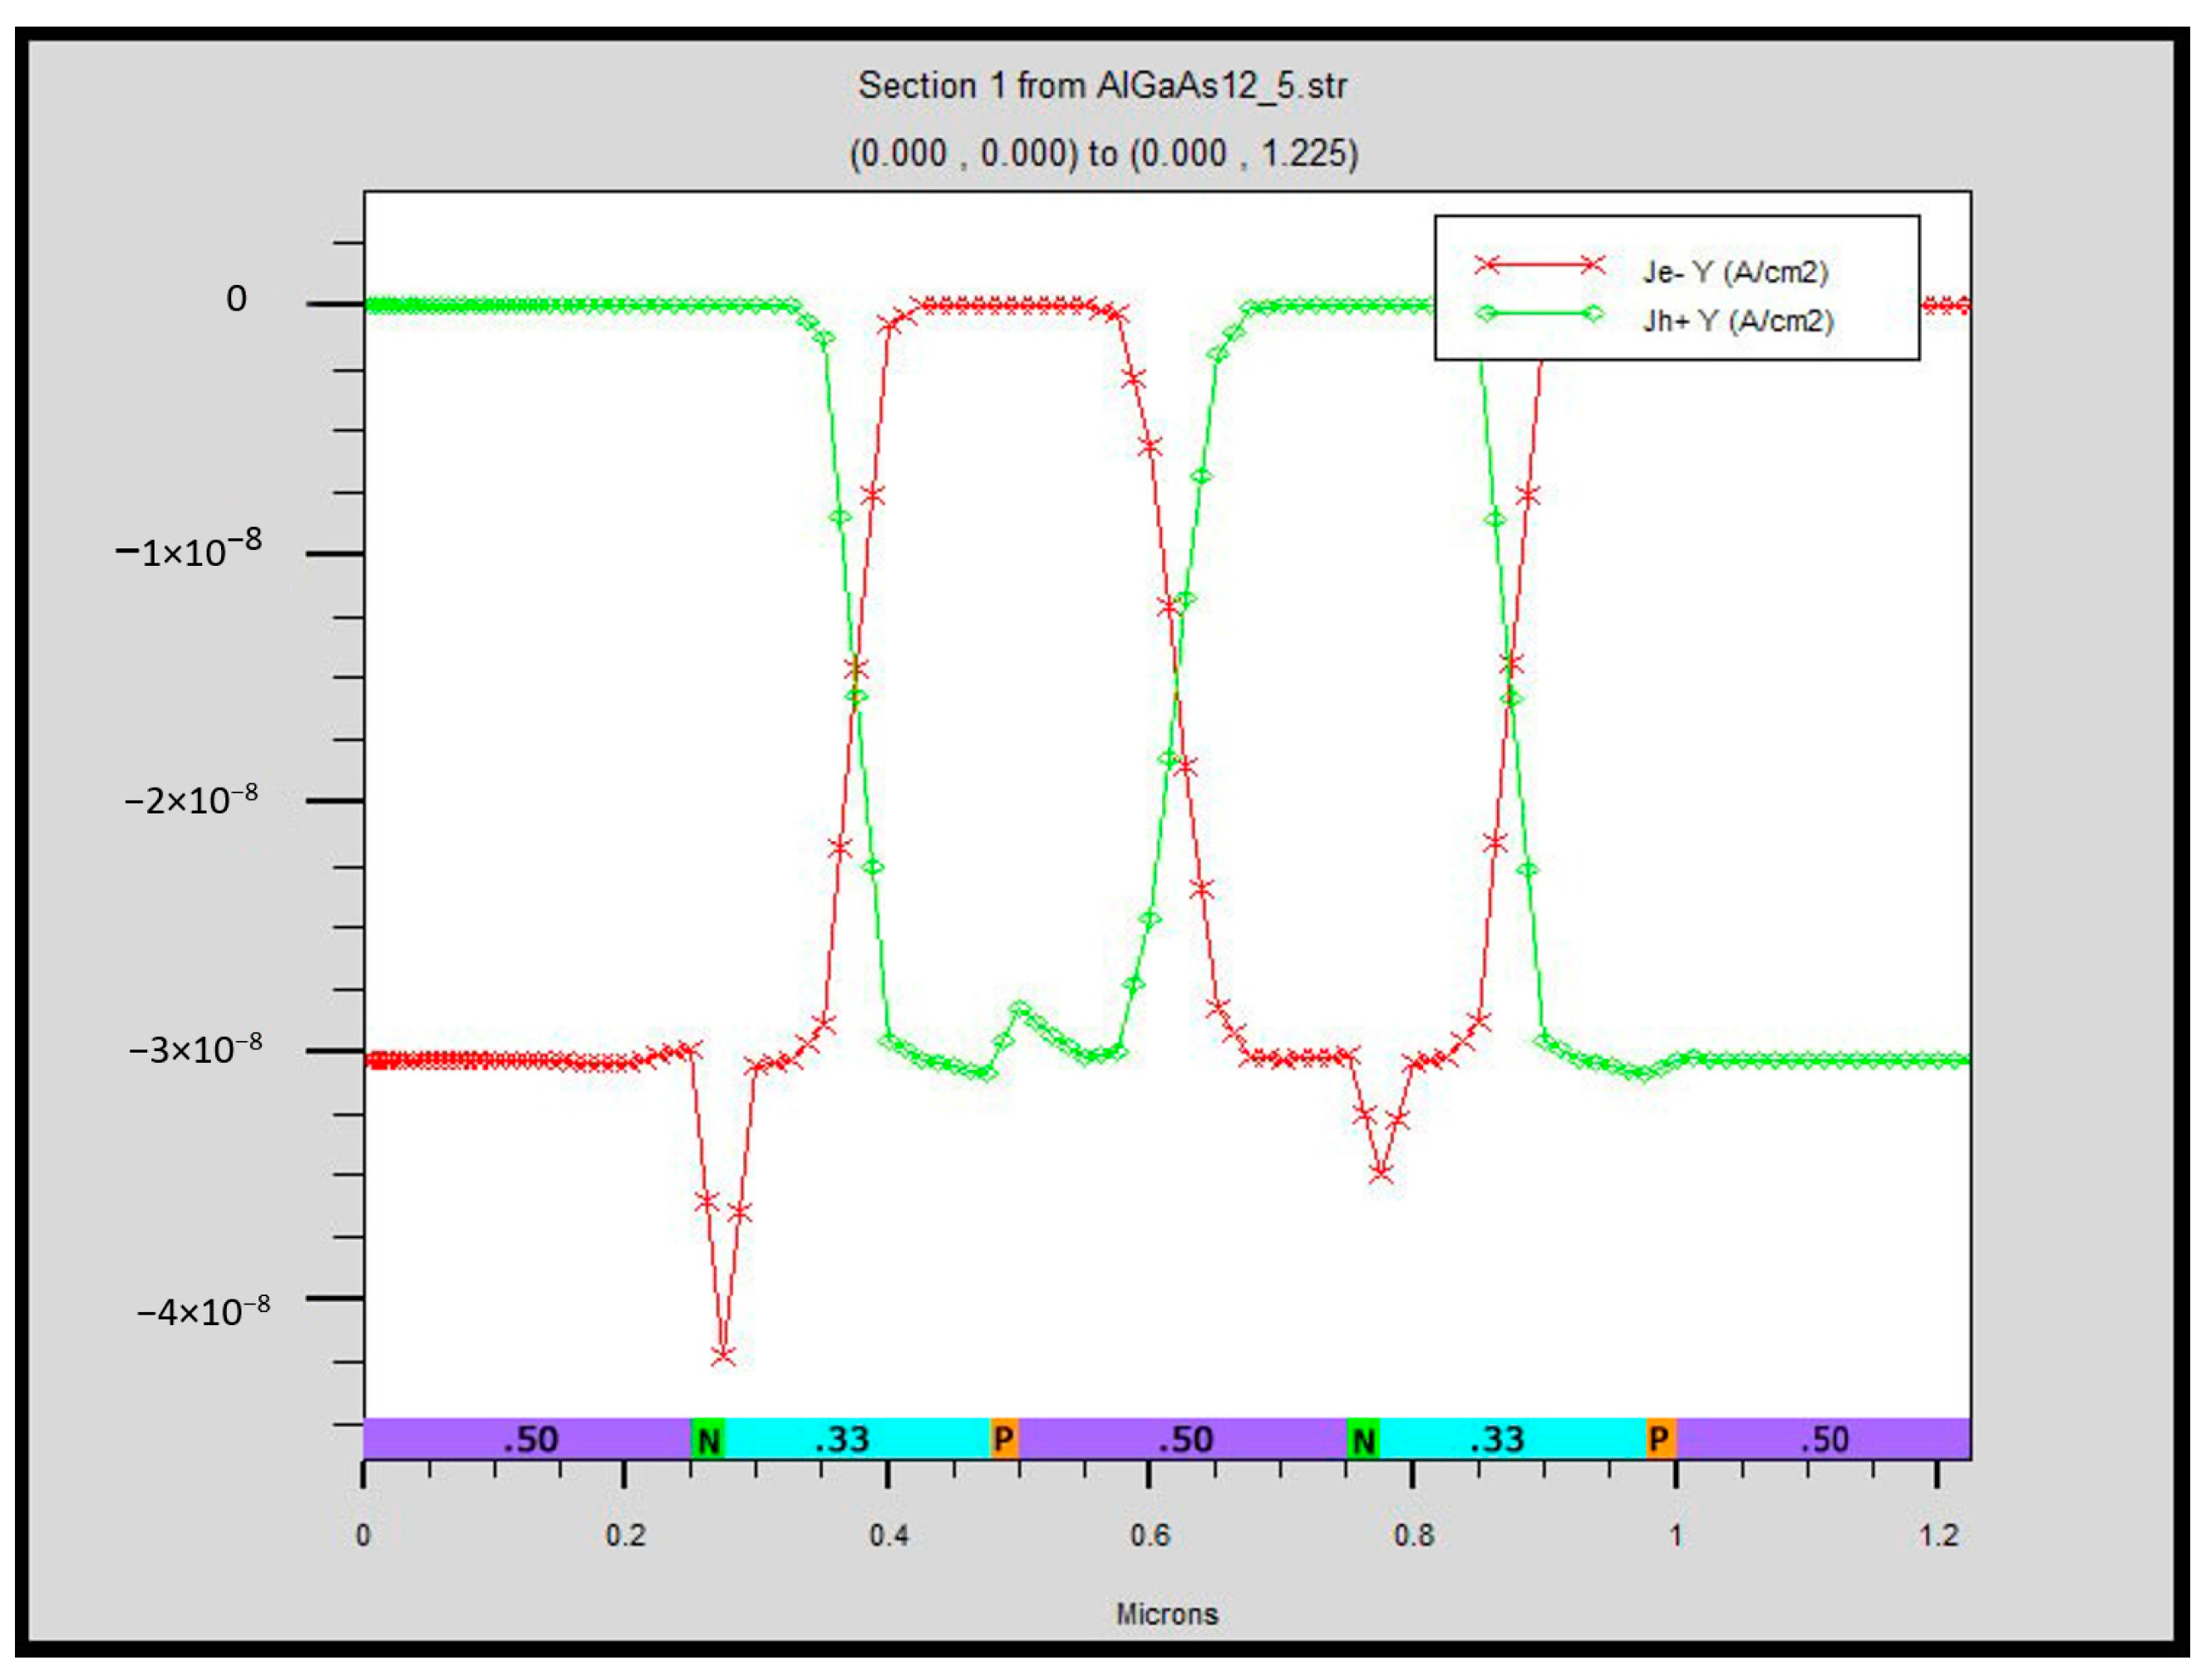Click the '−4×10⁻⁸' y-axis label
2211x1680 pixels.
[x=203, y=1310]
